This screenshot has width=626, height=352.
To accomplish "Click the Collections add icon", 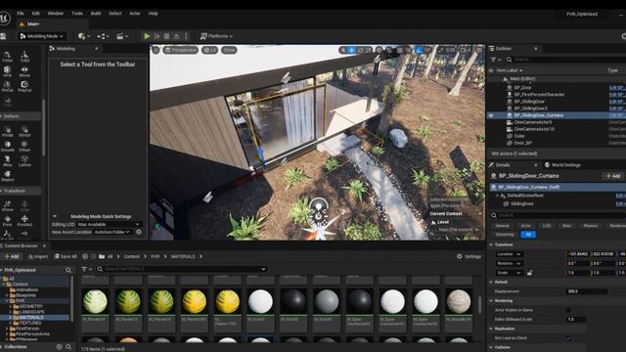I will coord(59,347).
